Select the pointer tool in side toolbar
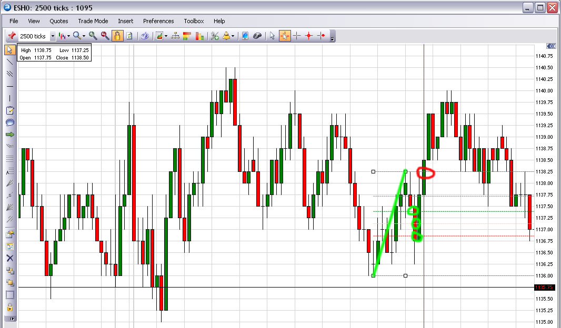 pos(9,50)
